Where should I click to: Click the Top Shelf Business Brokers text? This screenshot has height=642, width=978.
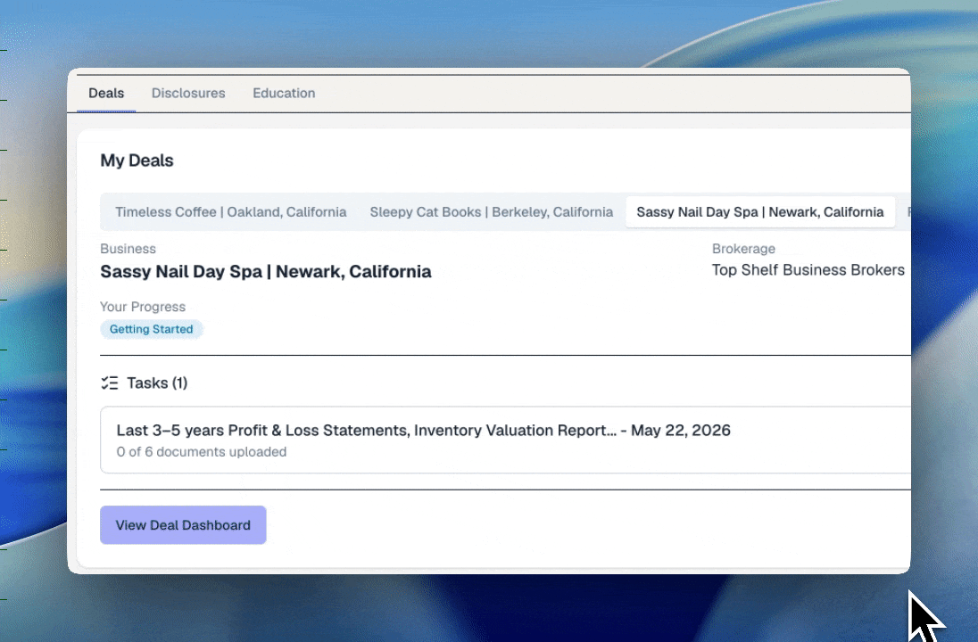pyautogui.click(x=808, y=270)
